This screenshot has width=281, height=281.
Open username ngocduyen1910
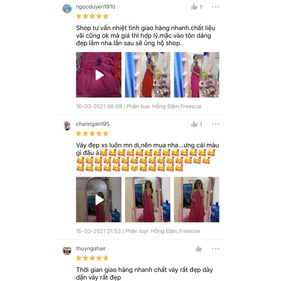click(x=96, y=7)
